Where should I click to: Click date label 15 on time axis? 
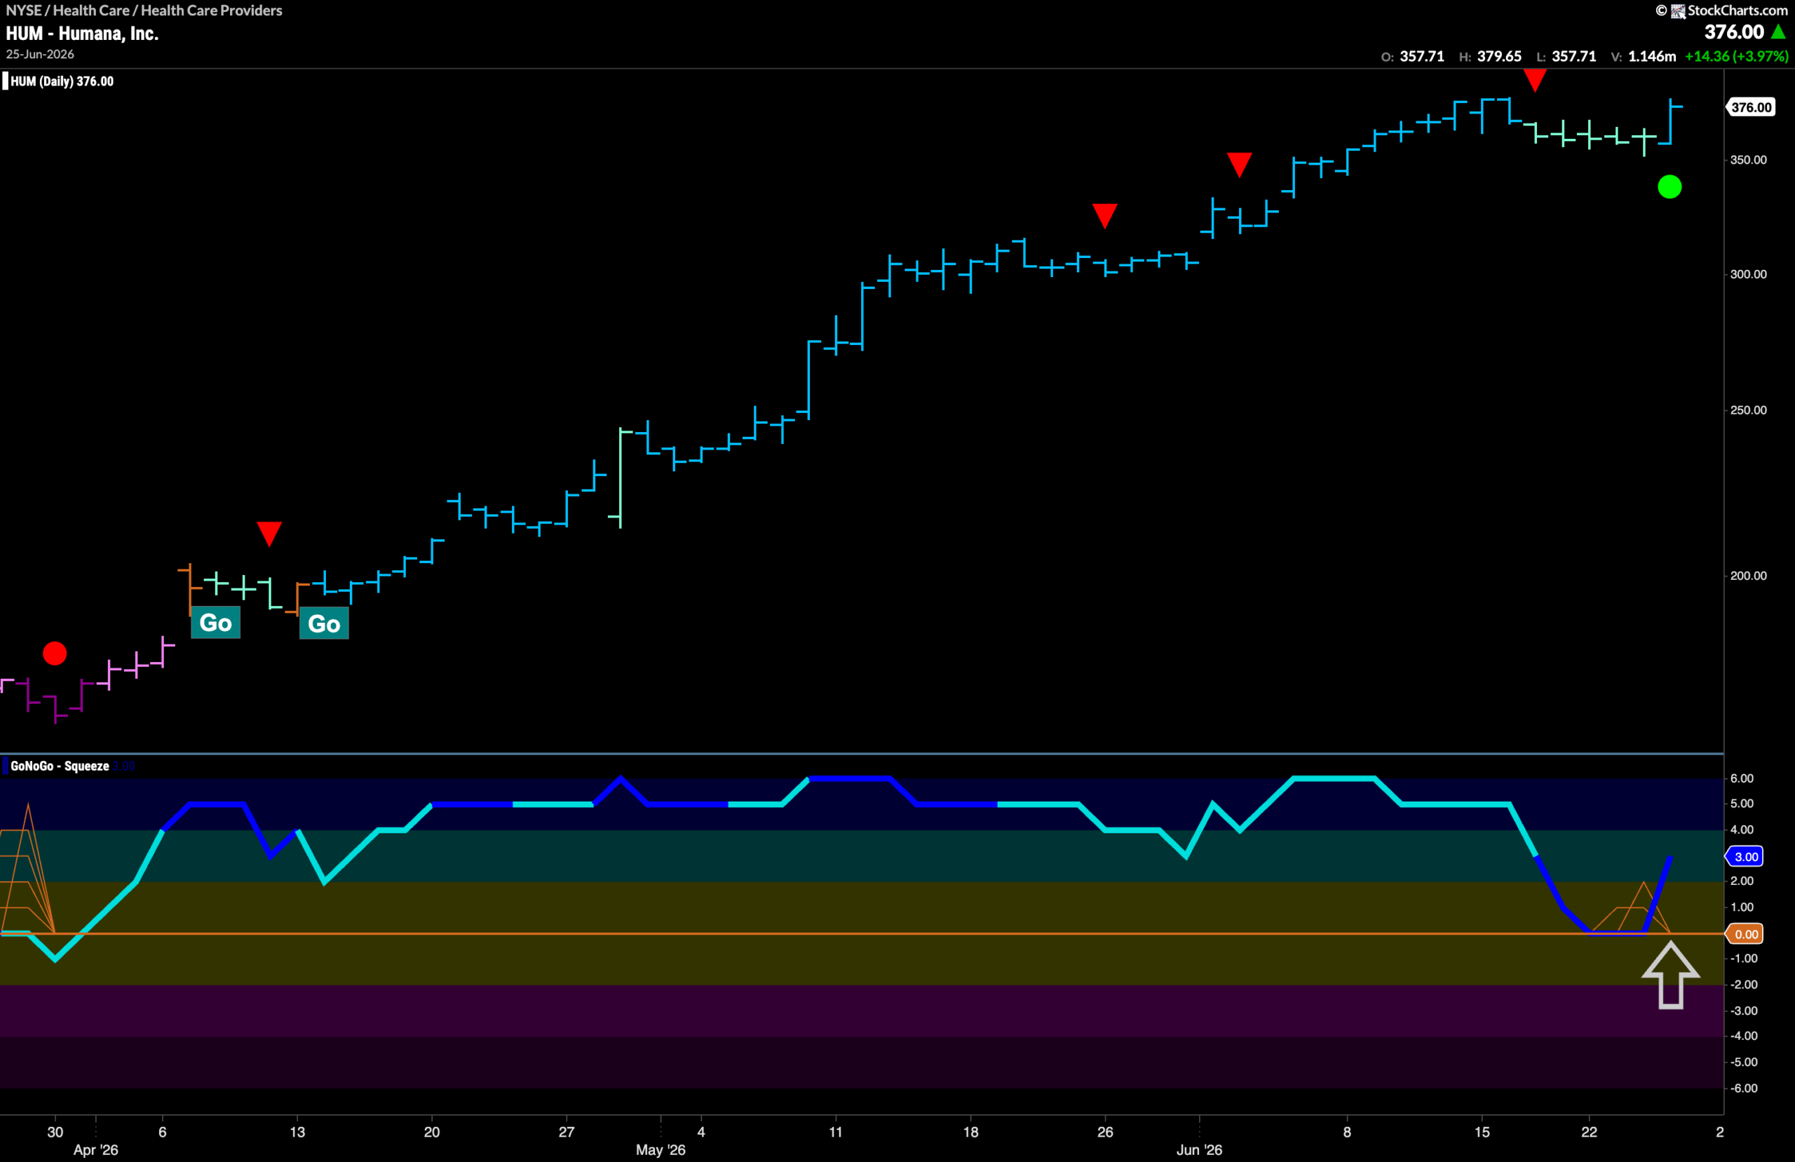pos(1482,1132)
